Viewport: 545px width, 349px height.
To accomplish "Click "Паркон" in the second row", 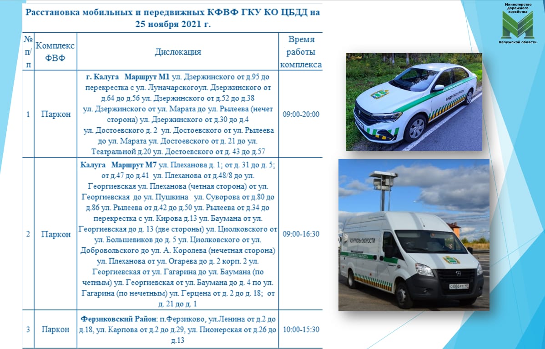I will (x=56, y=234).
